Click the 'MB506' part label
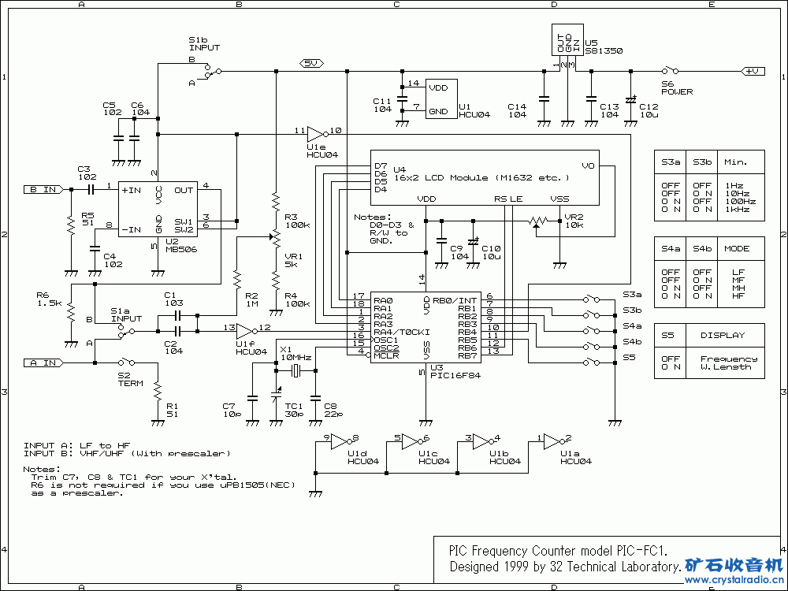The width and height of the screenshot is (788, 591). tap(181, 249)
